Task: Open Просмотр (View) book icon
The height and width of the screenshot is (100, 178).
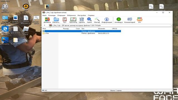Action: [x=73, y=19]
